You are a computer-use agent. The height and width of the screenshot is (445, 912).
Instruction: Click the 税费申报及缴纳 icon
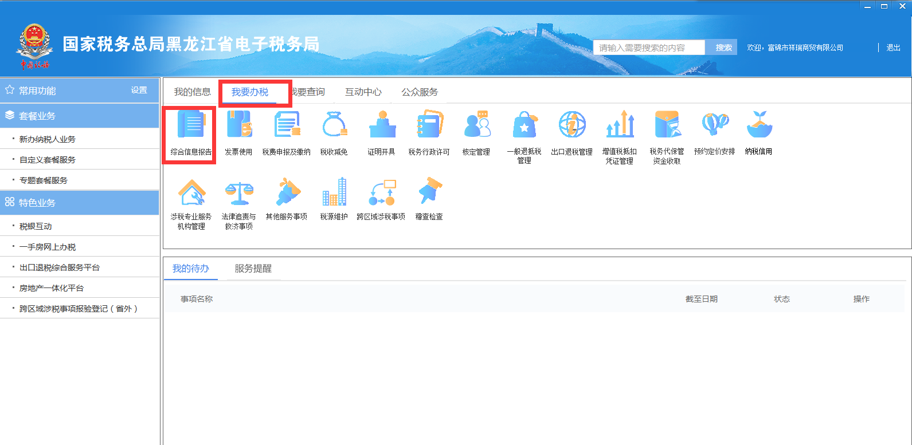tap(286, 126)
